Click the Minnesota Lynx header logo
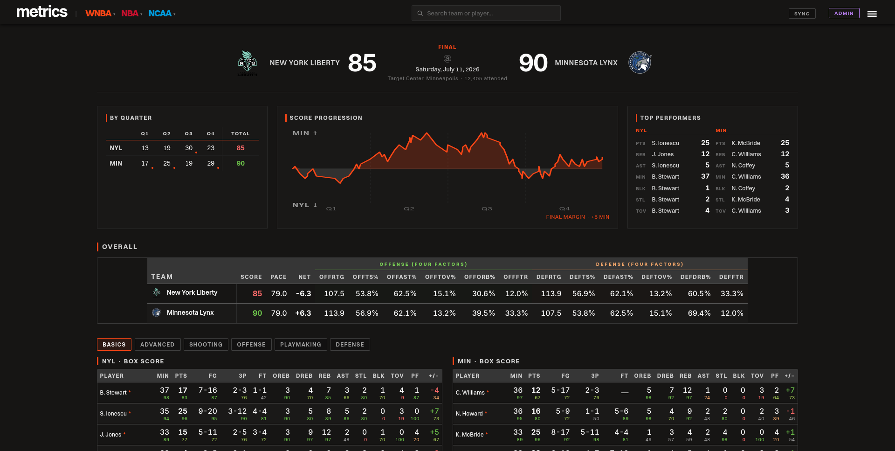Image resolution: width=895 pixels, height=451 pixels. (640, 62)
